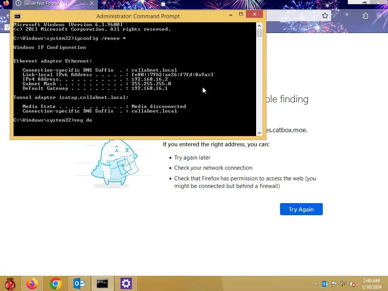This screenshot has height=291, width=388.
Task: Open the Firefox hamburger application menu
Action: click(x=379, y=16)
